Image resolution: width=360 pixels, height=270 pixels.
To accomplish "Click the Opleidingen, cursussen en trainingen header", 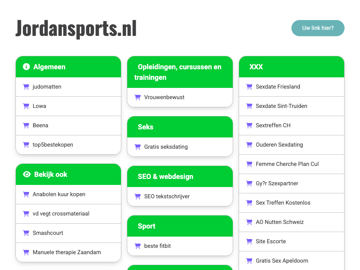I will point(180,72).
